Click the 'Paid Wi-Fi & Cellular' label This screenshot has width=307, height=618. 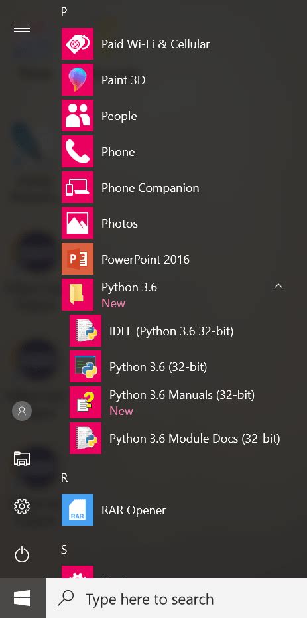pyautogui.click(x=155, y=44)
